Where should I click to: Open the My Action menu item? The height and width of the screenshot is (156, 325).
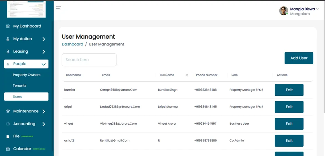pos(22,39)
